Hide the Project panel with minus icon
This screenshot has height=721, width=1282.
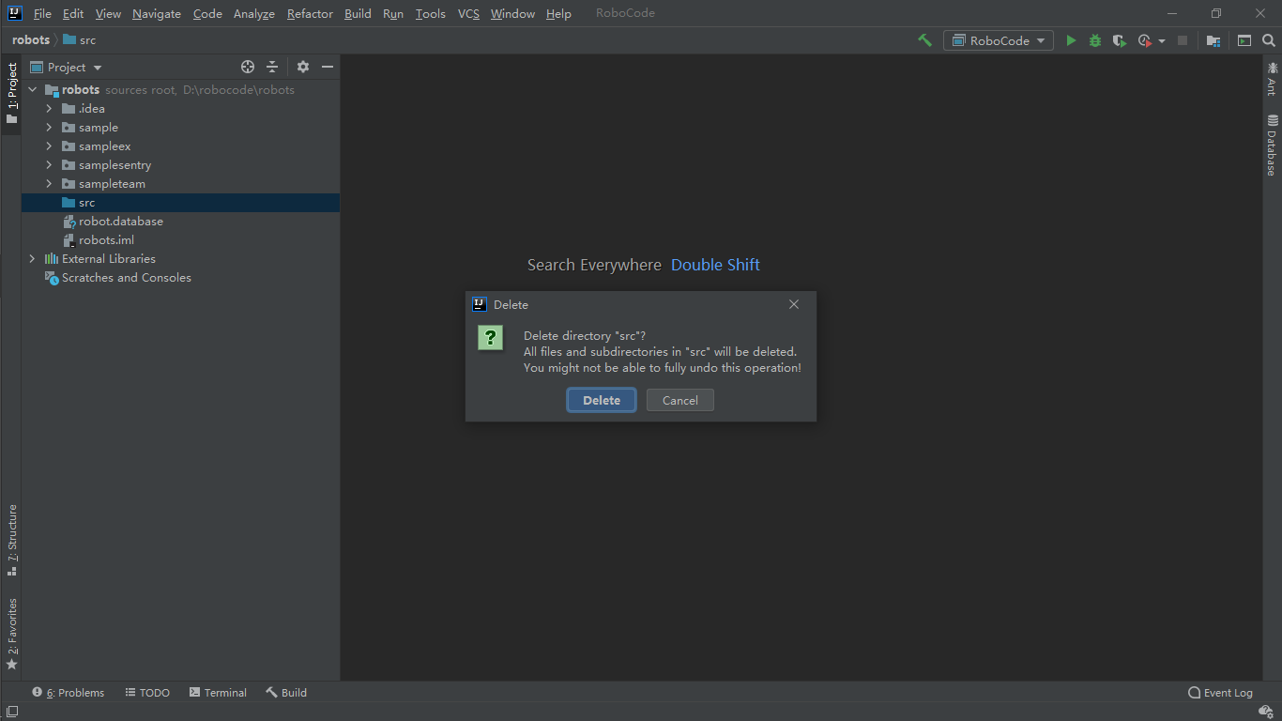pos(328,67)
